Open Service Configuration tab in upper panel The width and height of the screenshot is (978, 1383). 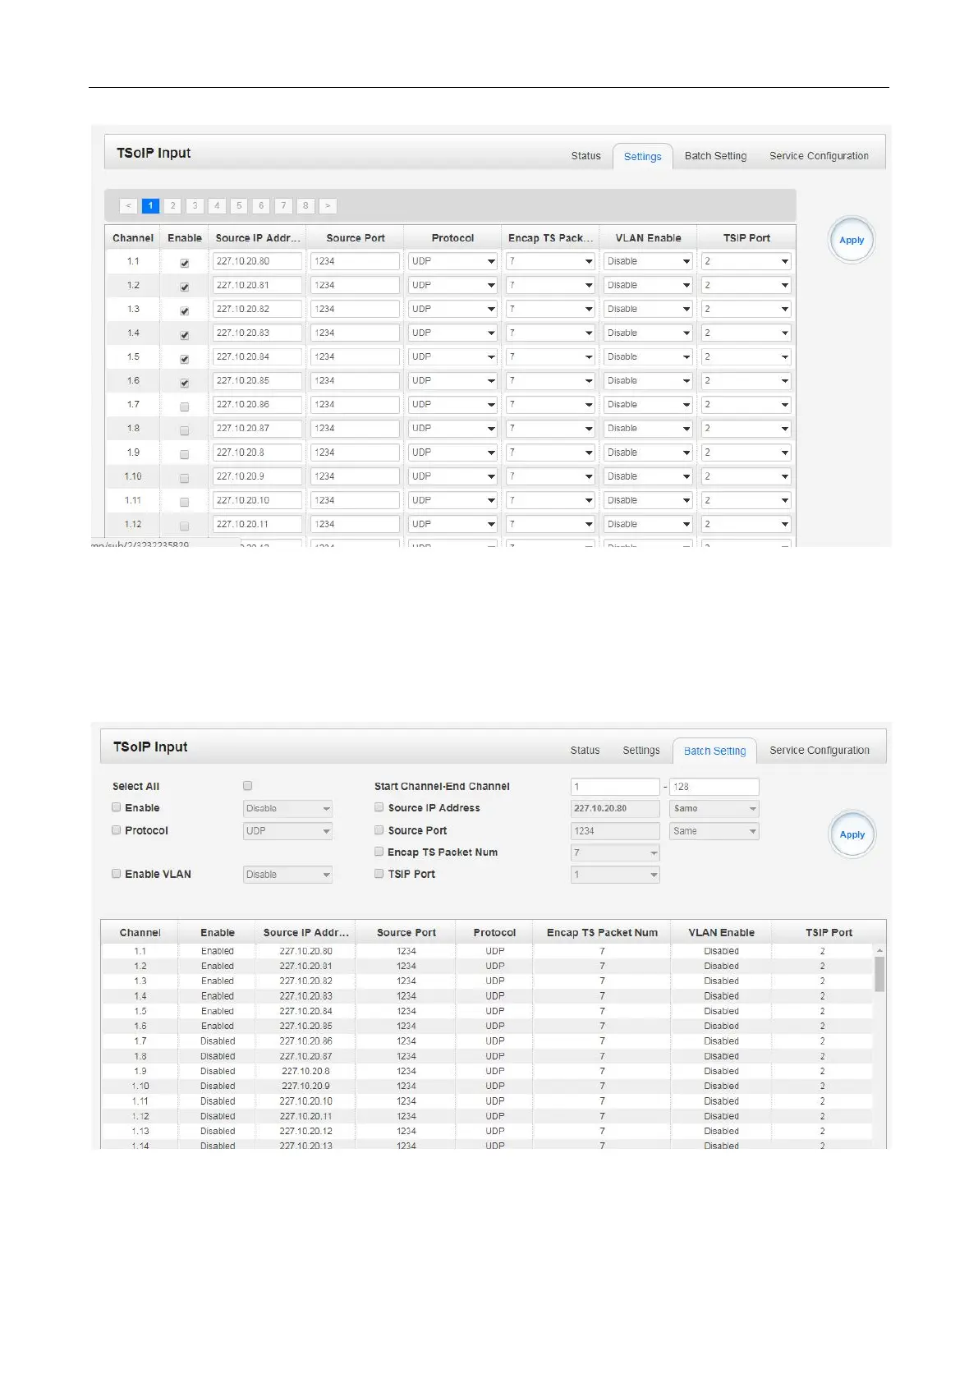819,156
